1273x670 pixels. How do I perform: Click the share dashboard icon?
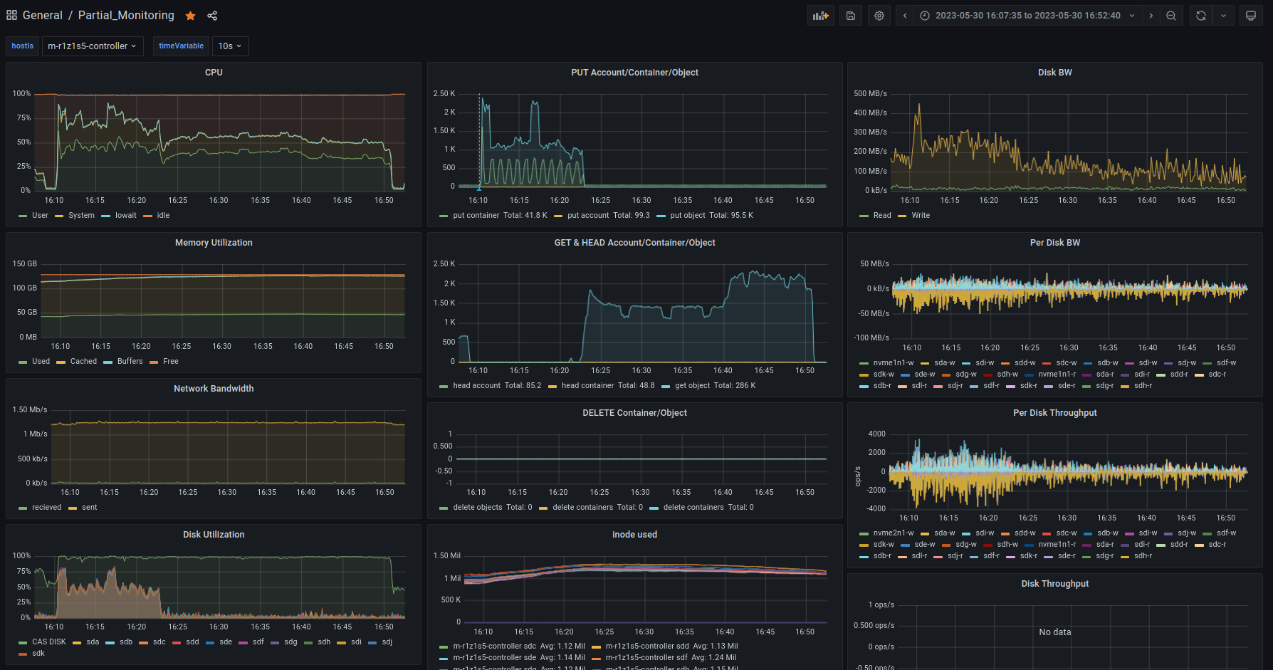tap(212, 16)
